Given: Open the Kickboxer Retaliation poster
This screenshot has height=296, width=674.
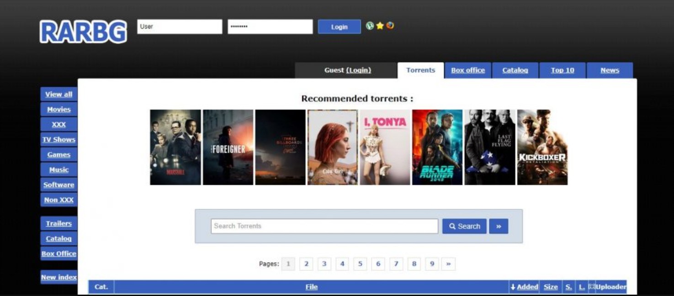Looking at the screenshot, I should click(x=542, y=147).
